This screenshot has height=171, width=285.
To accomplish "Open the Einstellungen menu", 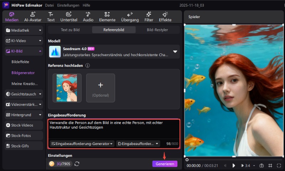I will [x=68, y=5].
